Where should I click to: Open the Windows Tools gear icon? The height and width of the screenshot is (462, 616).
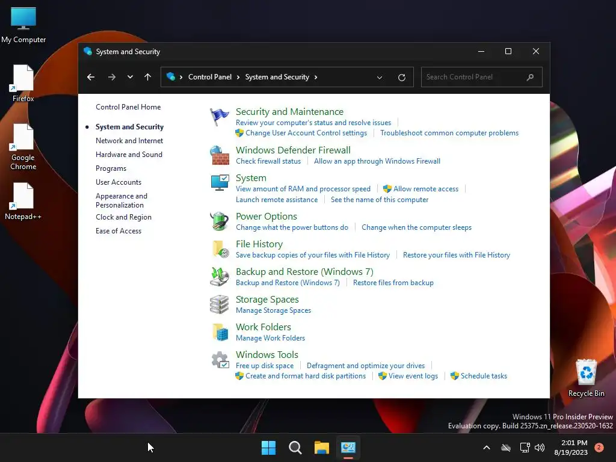(x=220, y=360)
